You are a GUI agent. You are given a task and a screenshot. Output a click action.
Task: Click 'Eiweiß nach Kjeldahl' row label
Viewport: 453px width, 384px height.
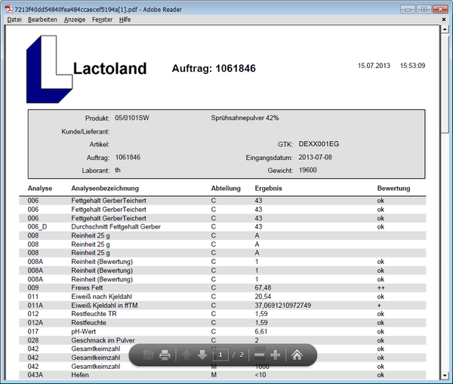click(x=101, y=296)
